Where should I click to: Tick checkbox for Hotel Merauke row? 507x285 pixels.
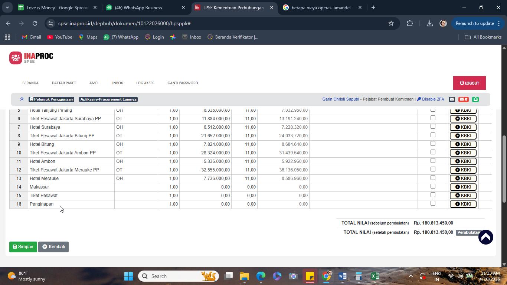(x=433, y=178)
